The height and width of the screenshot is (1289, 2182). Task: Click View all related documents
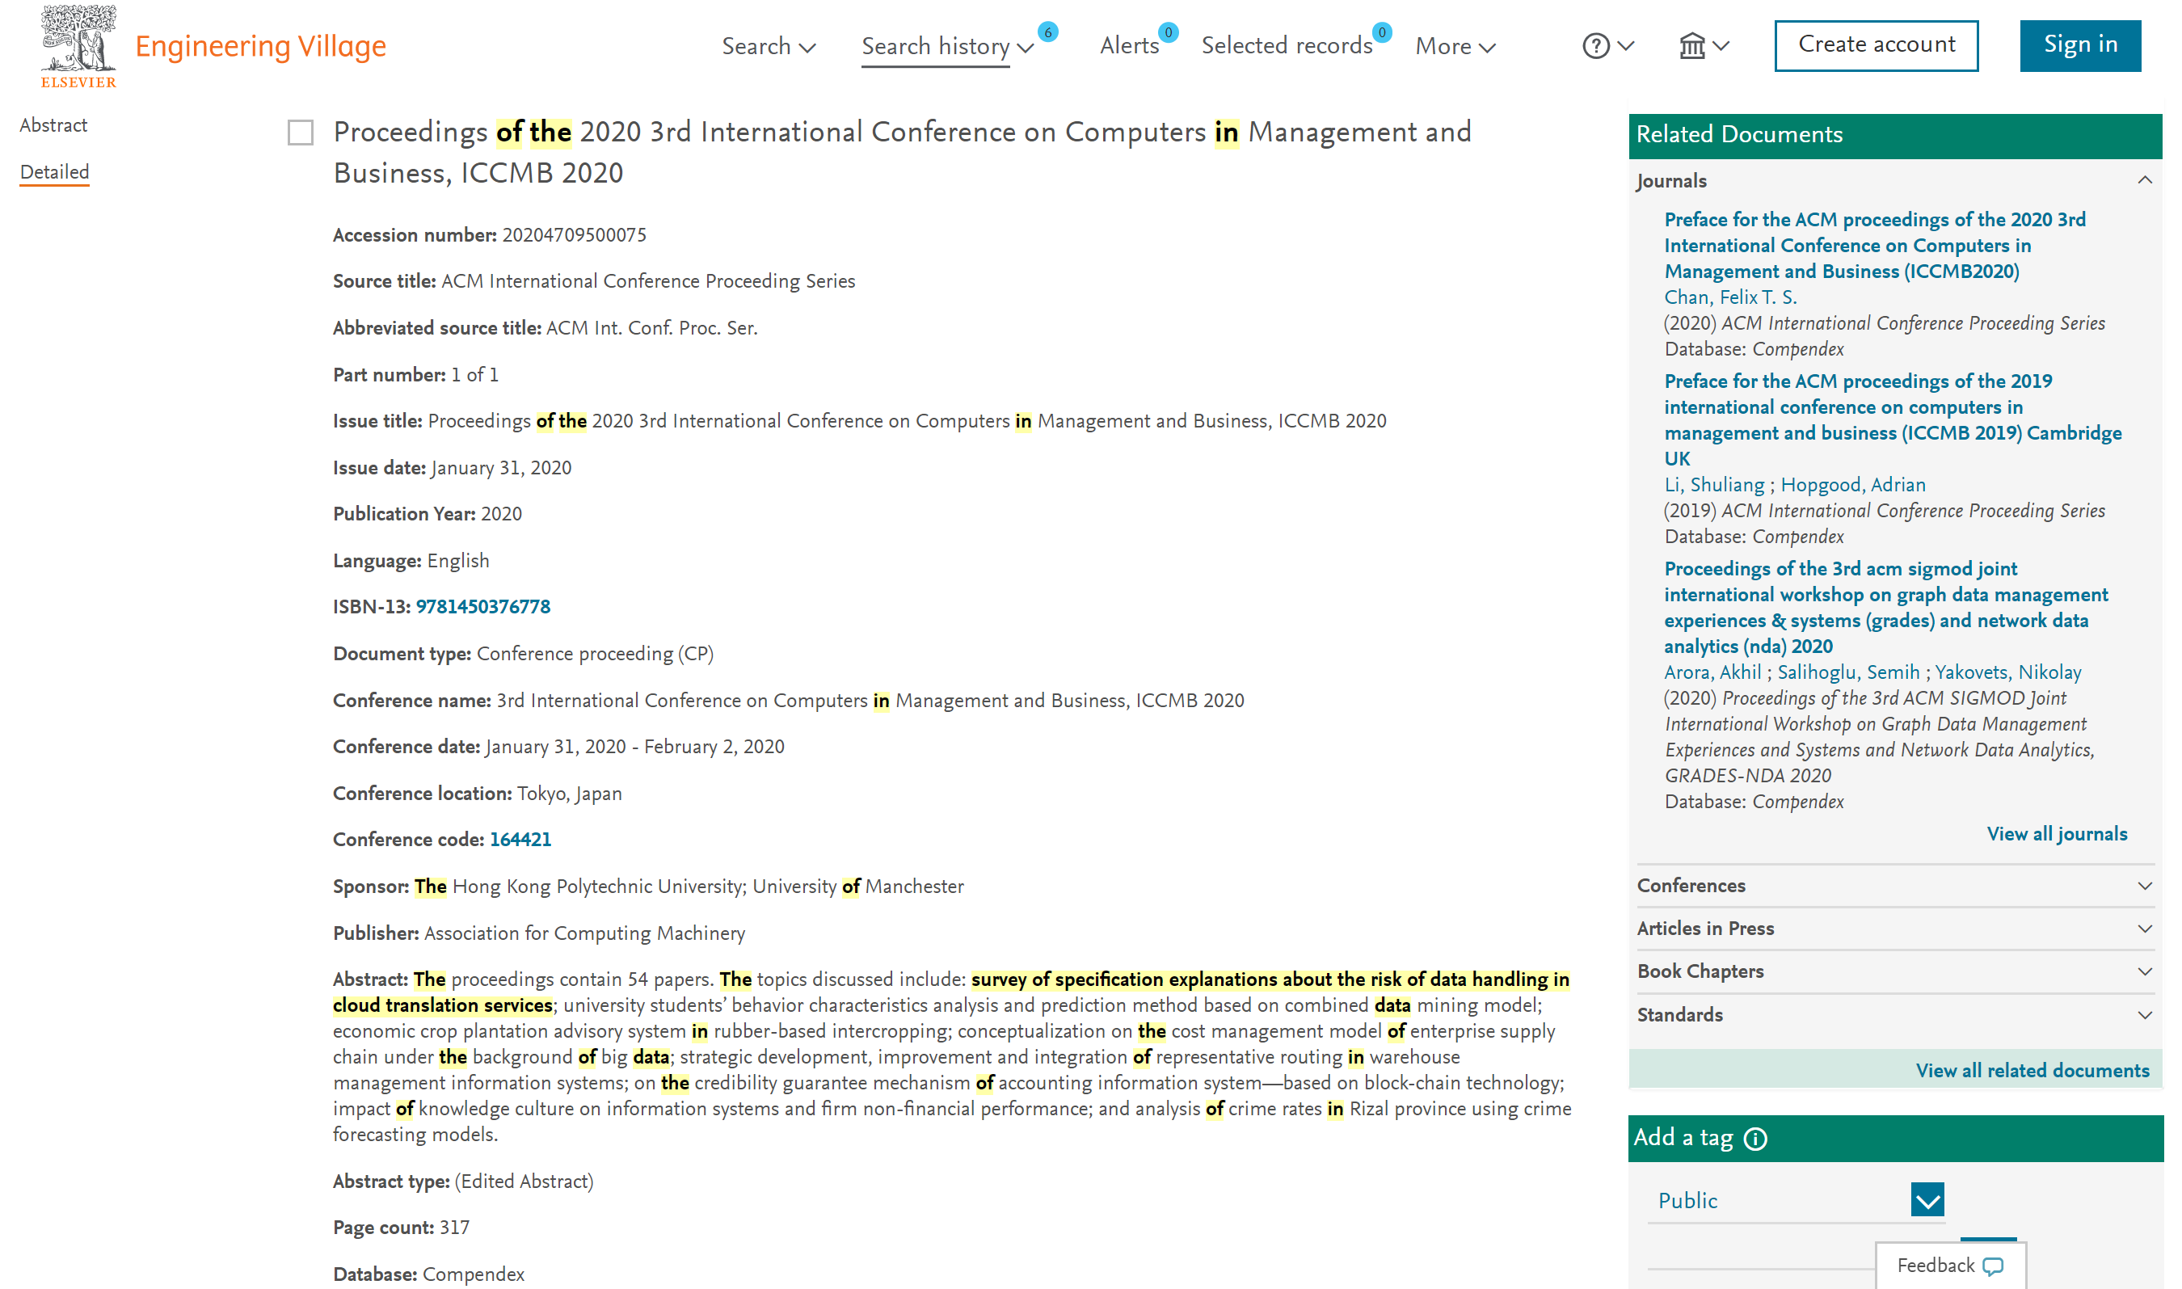2032,1071
